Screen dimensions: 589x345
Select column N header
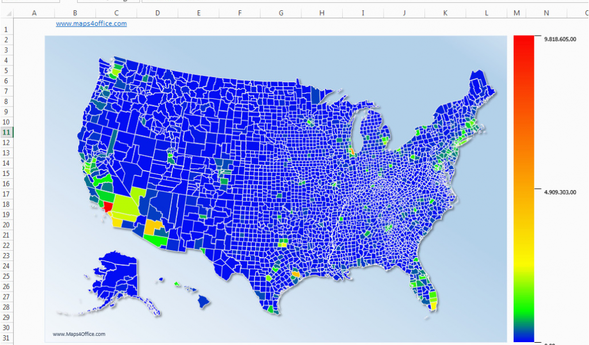coord(546,13)
